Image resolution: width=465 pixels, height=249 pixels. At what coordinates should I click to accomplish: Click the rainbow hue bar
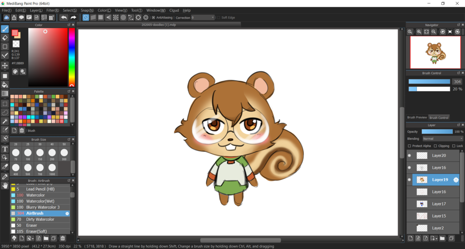pyautogui.click(x=72, y=57)
